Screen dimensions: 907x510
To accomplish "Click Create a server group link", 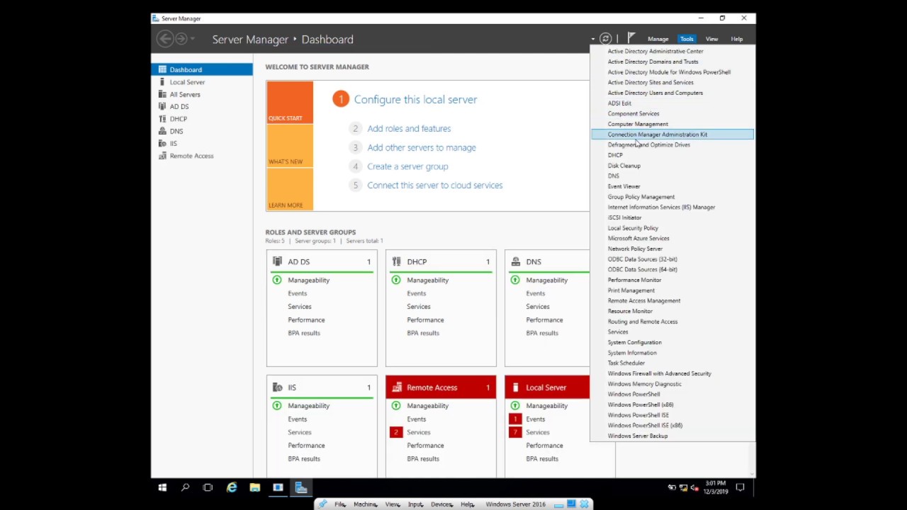I will pos(407,166).
